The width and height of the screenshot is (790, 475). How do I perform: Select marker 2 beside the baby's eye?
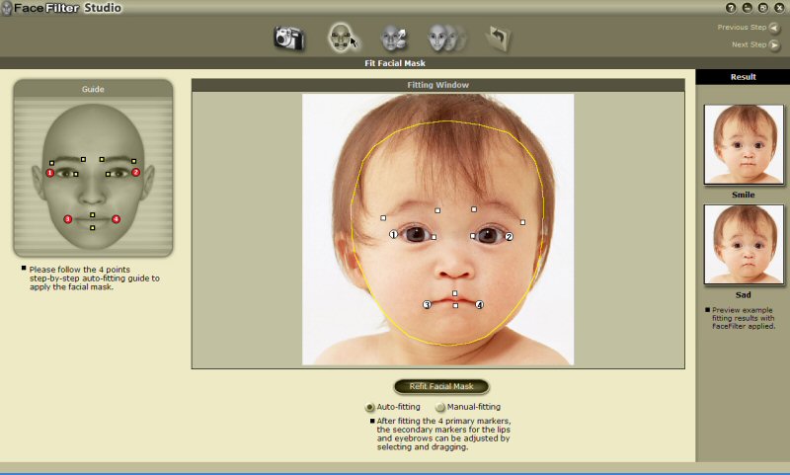tap(510, 237)
